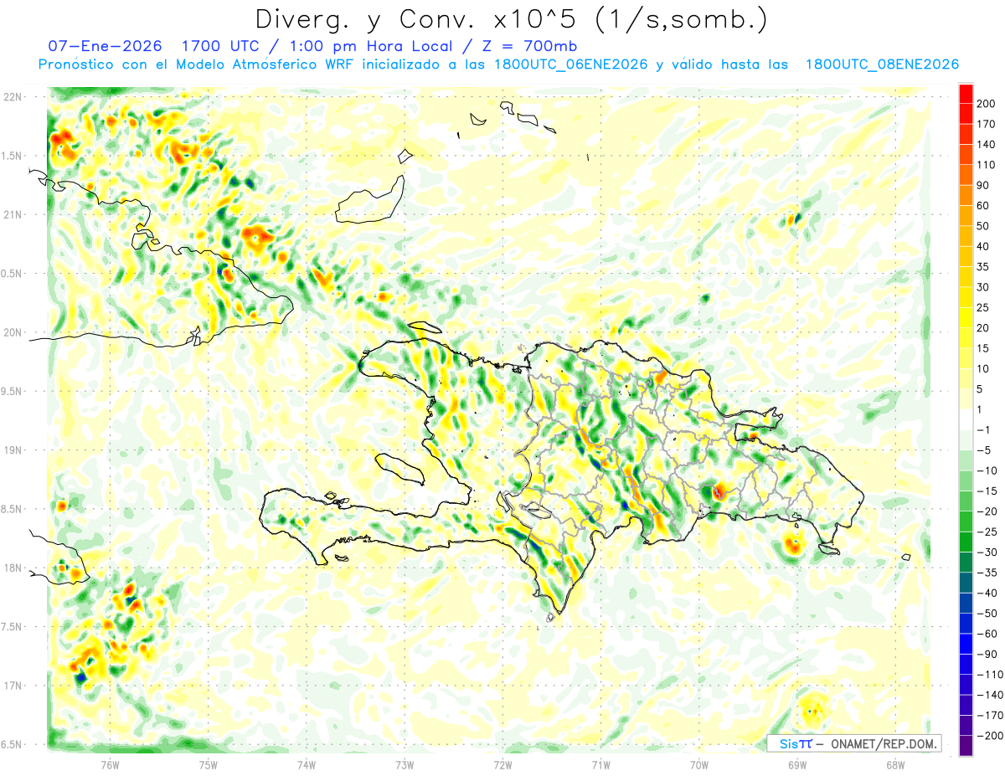This screenshot has width=1005, height=776.
Task: Click the '-15' colorbar value
Action: pyautogui.click(x=987, y=491)
